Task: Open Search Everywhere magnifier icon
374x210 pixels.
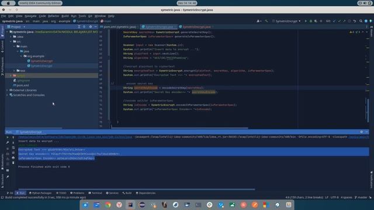Action: coord(361,21)
